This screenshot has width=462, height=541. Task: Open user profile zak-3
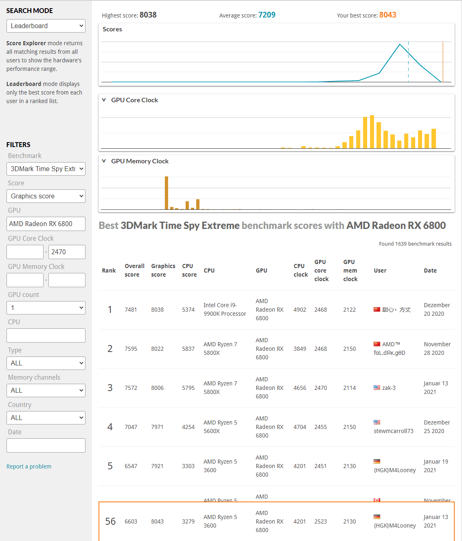pyautogui.click(x=389, y=388)
